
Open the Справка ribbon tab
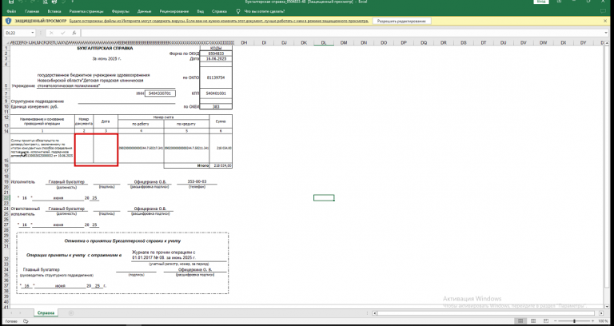point(219,11)
